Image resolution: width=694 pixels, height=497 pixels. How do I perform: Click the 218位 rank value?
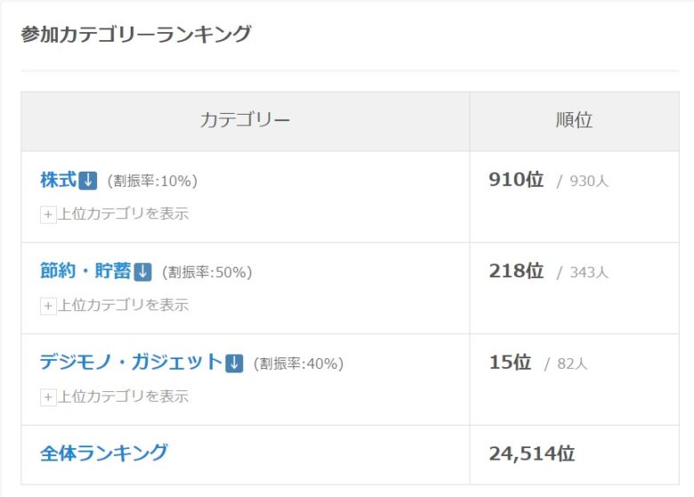coord(516,271)
